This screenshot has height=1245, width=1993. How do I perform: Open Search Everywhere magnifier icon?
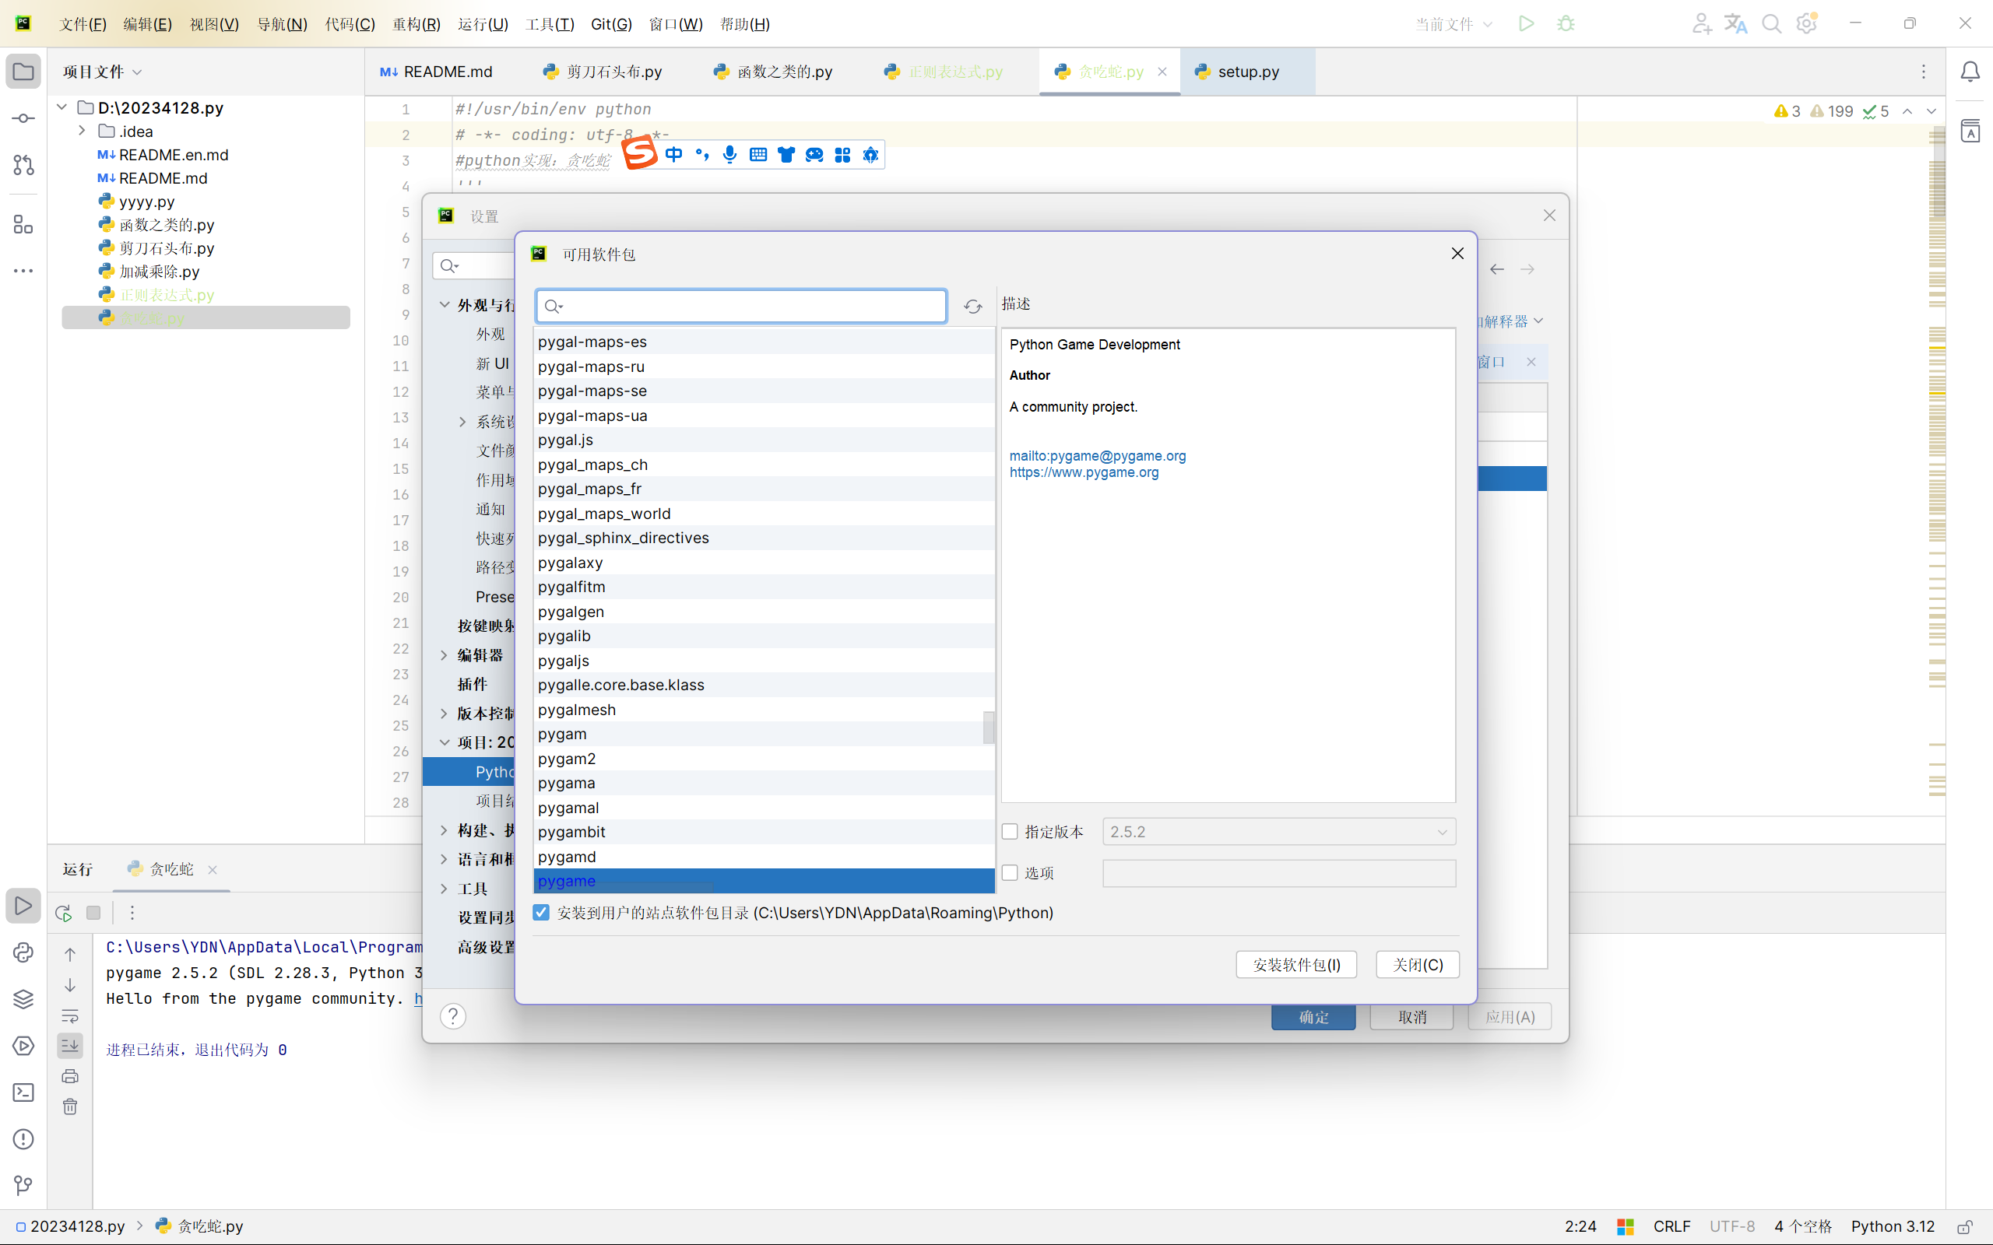click(x=1770, y=24)
